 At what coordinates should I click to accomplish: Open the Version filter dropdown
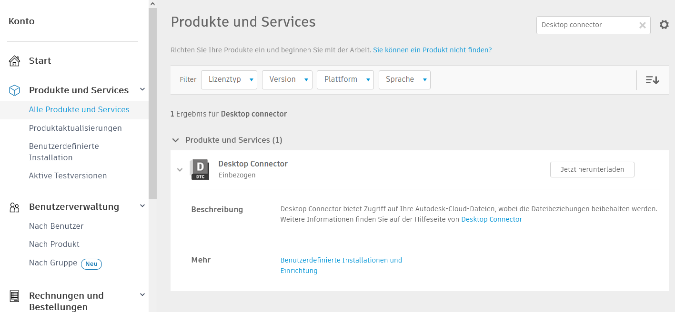[x=287, y=80]
